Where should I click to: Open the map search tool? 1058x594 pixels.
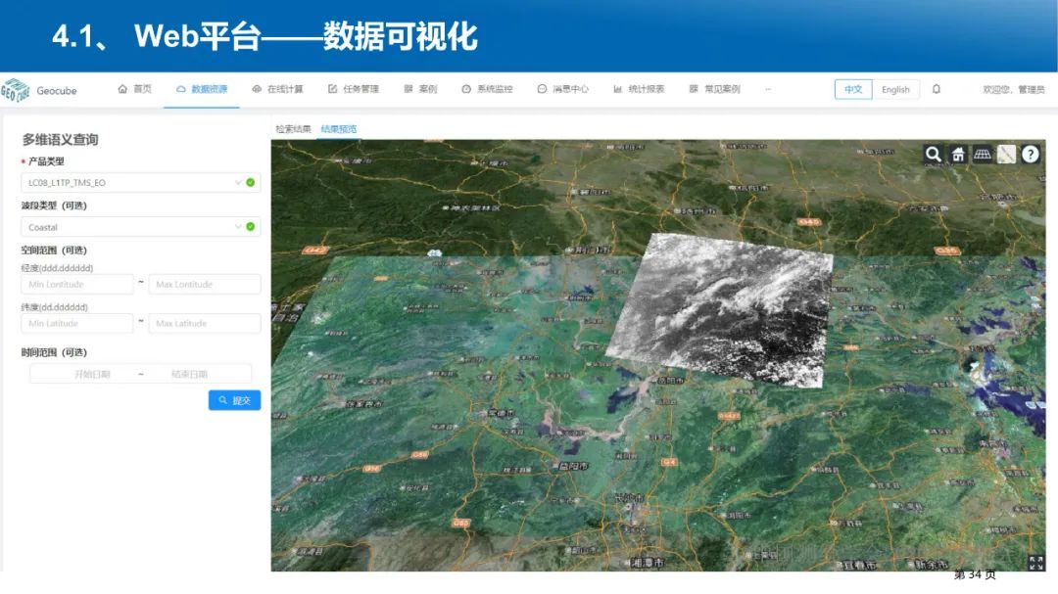[x=934, y=154]
